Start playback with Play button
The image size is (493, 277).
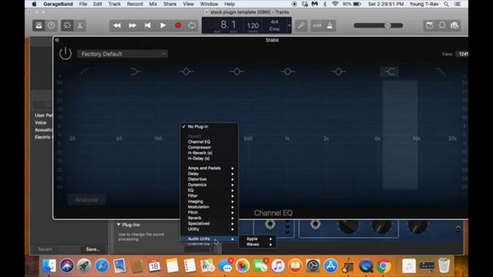163,25
